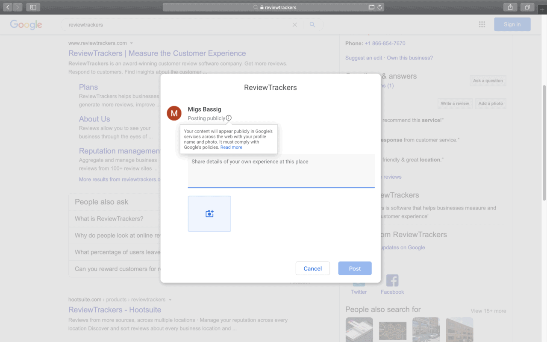Click the info icon beside "Posting publicly"
The image size is (547, 342).
[x=229, y=118]
